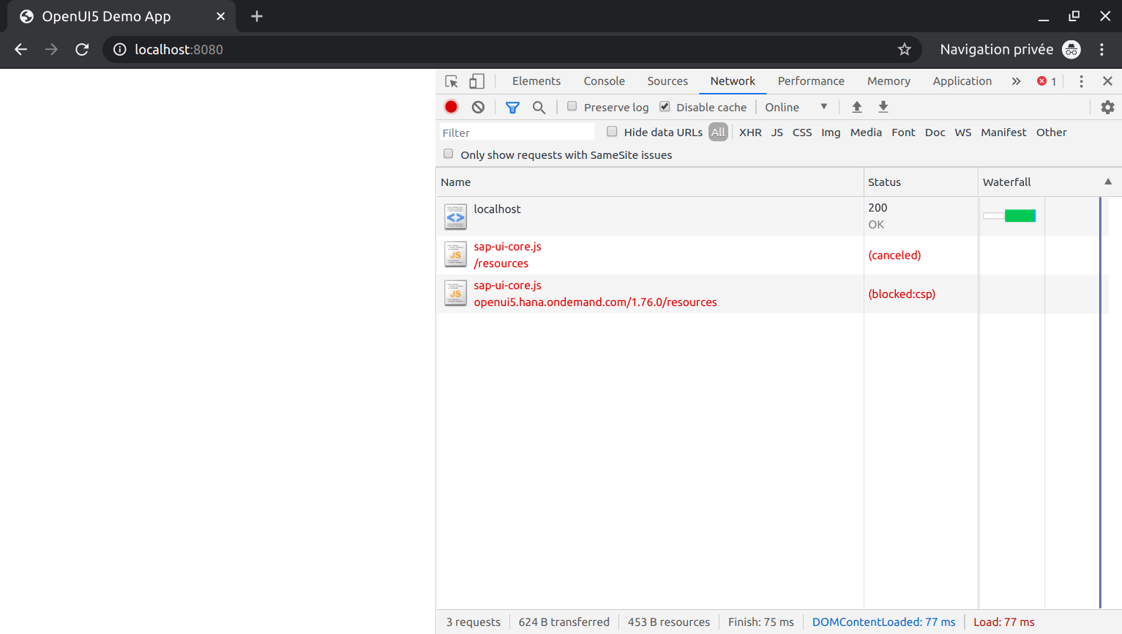Toggle Waterfall column sort arrow
1122x634 pixels.
1108,182
